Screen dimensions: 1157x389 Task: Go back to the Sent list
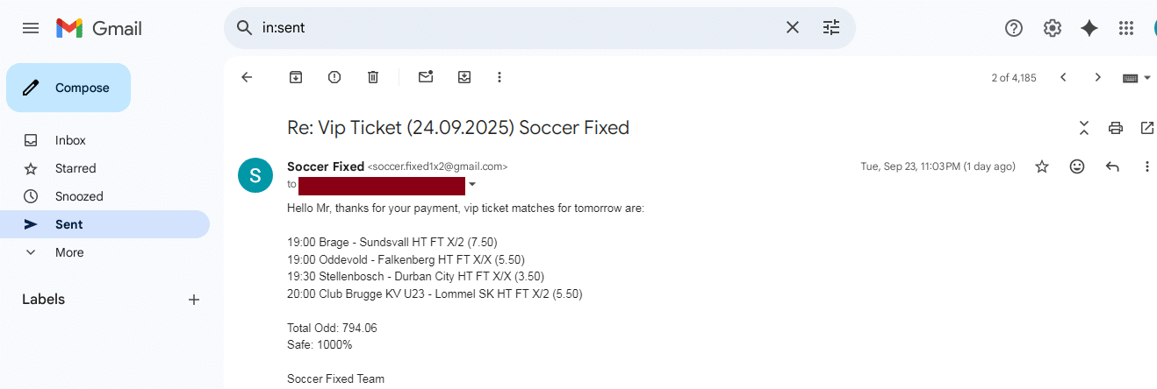click(x=247, y=77)
